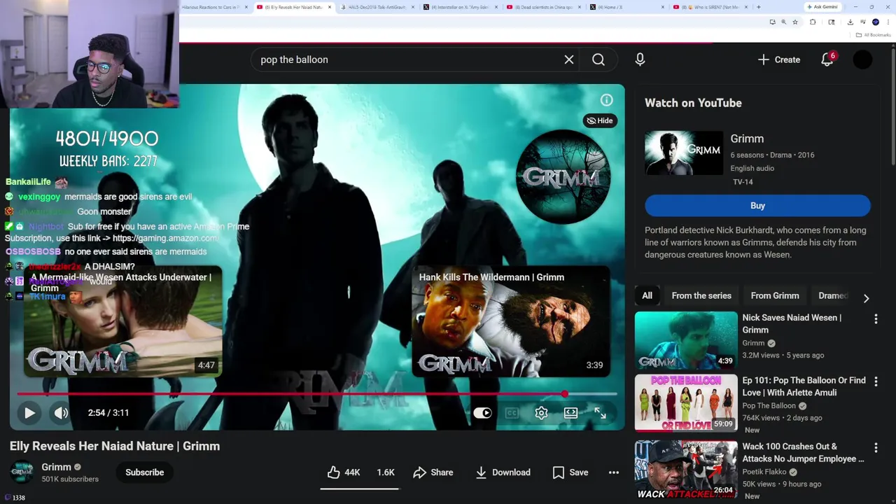Screen dimensions: 896x504
Task: Play the video
Action: (x=29, y=413)
